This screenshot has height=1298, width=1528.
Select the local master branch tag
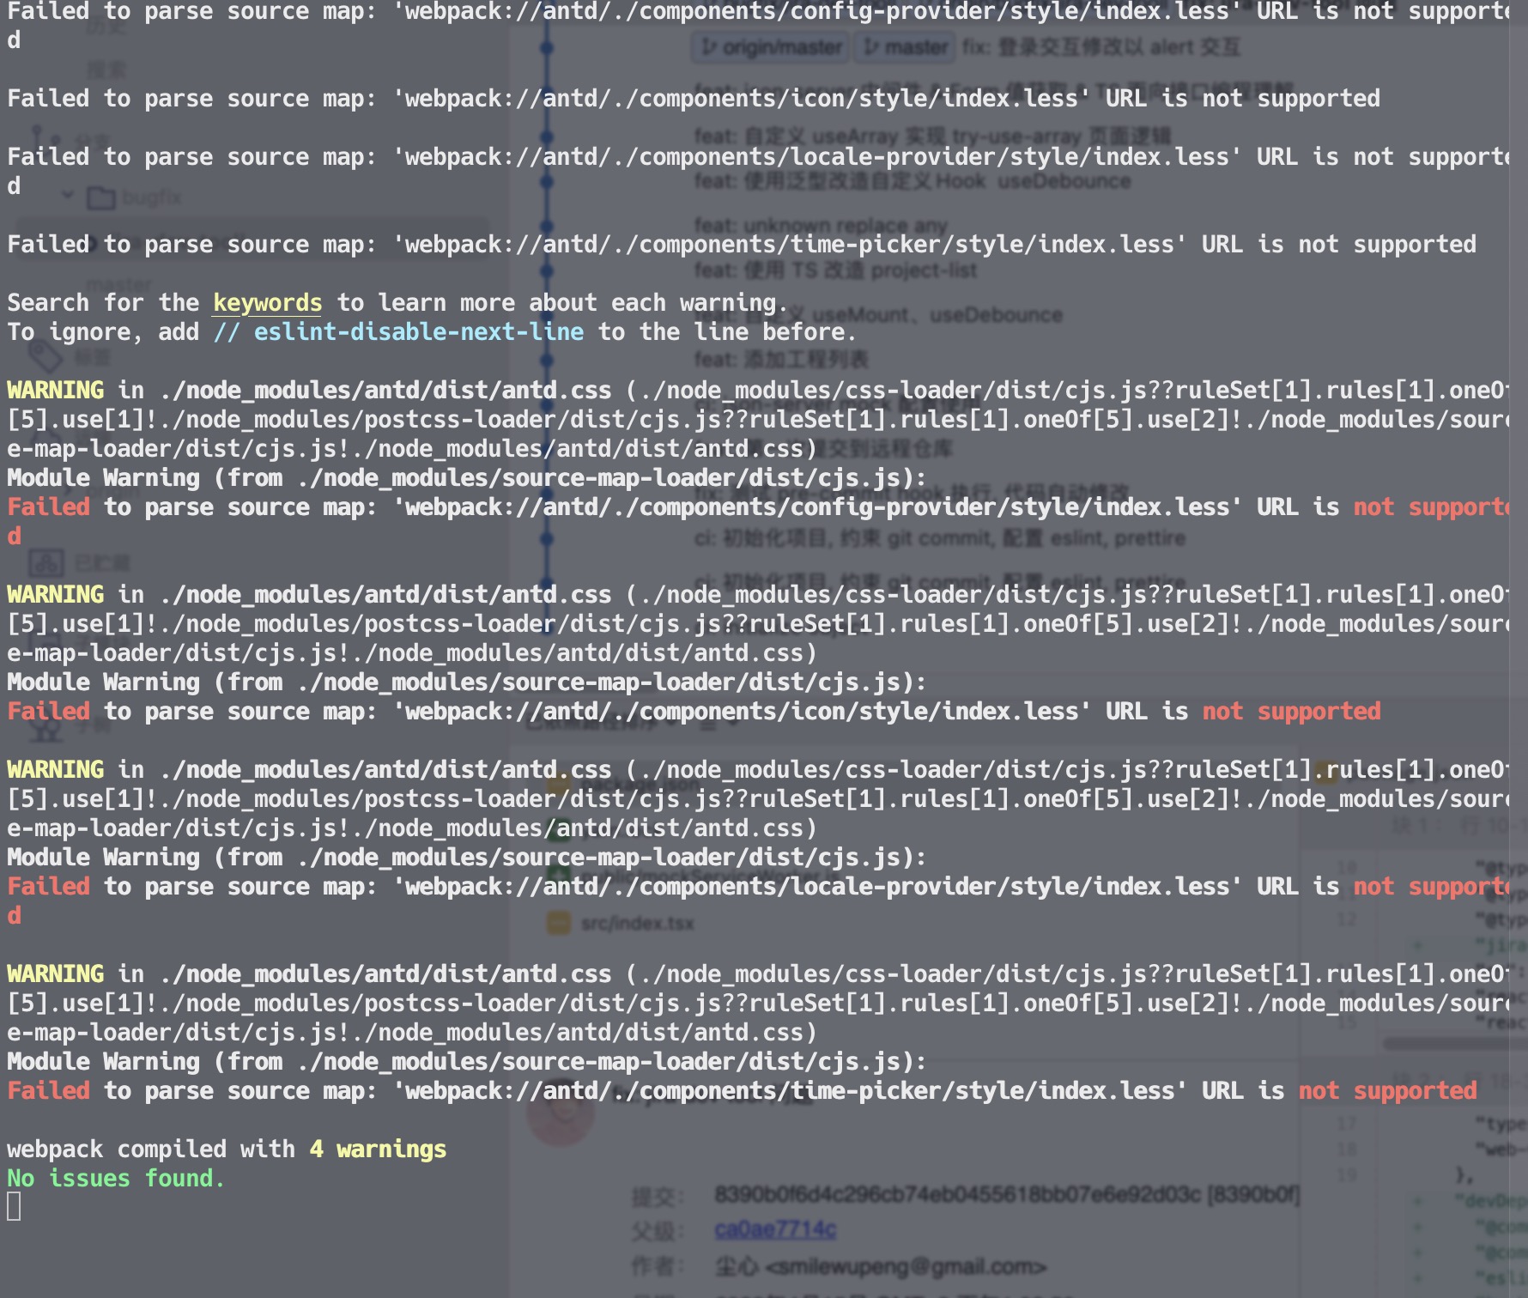pyautogui.click(x=906, y=47)
